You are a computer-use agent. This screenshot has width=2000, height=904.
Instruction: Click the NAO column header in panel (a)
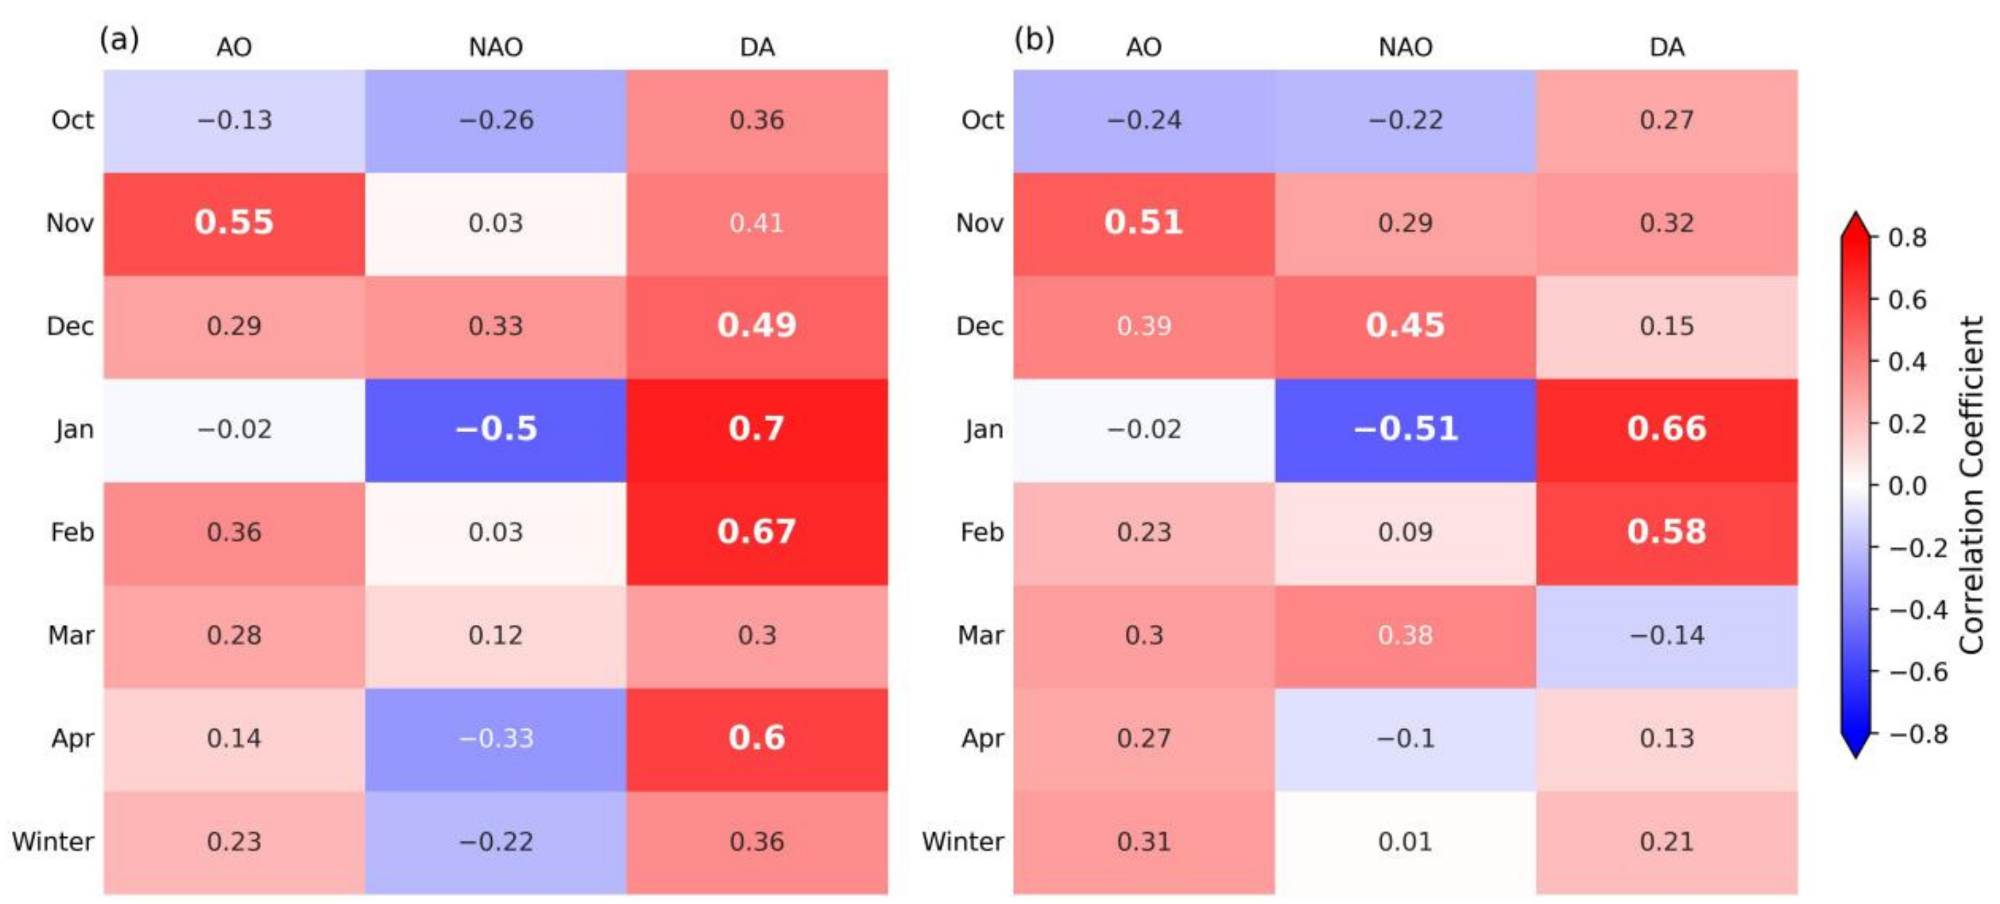click(495, 47)
